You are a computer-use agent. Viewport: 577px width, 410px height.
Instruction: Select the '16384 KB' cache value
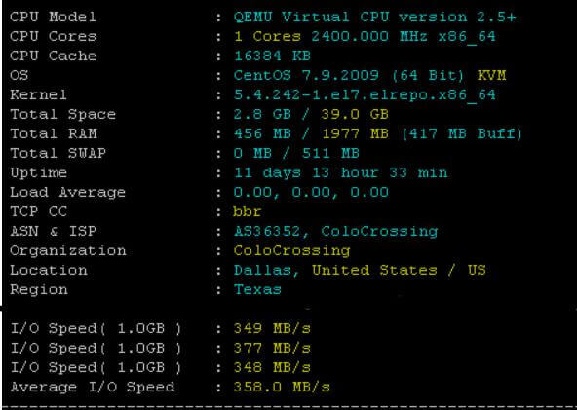coord(272,56)
